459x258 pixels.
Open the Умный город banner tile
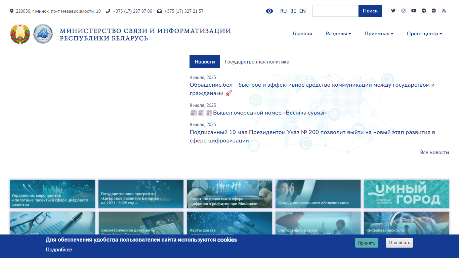406,194
